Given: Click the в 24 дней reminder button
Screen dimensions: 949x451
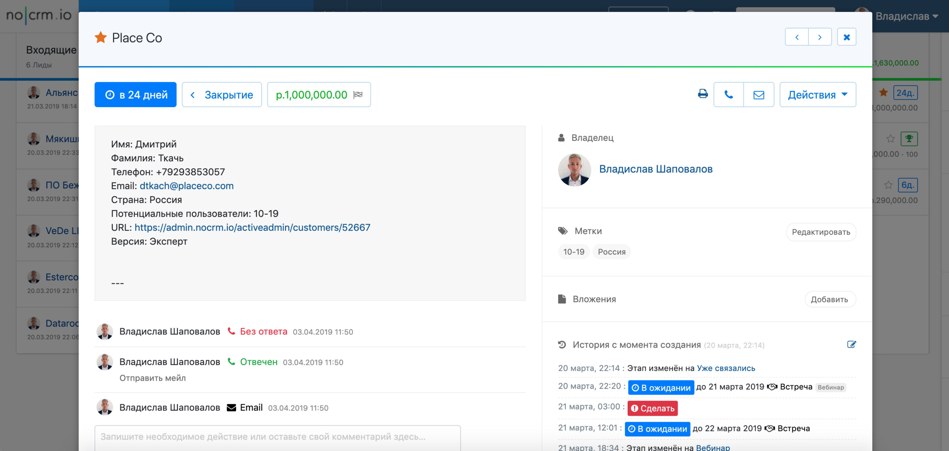Looking at the screenshot, I should (x=135, y=94).
